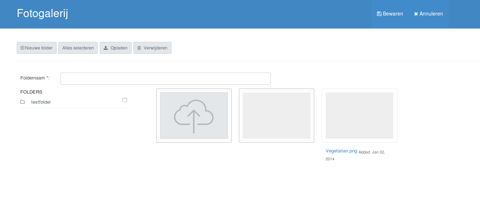Screen dimensions: 480x216
Task: Click the Foldernaam * label
Action: (x=35, y=78)
